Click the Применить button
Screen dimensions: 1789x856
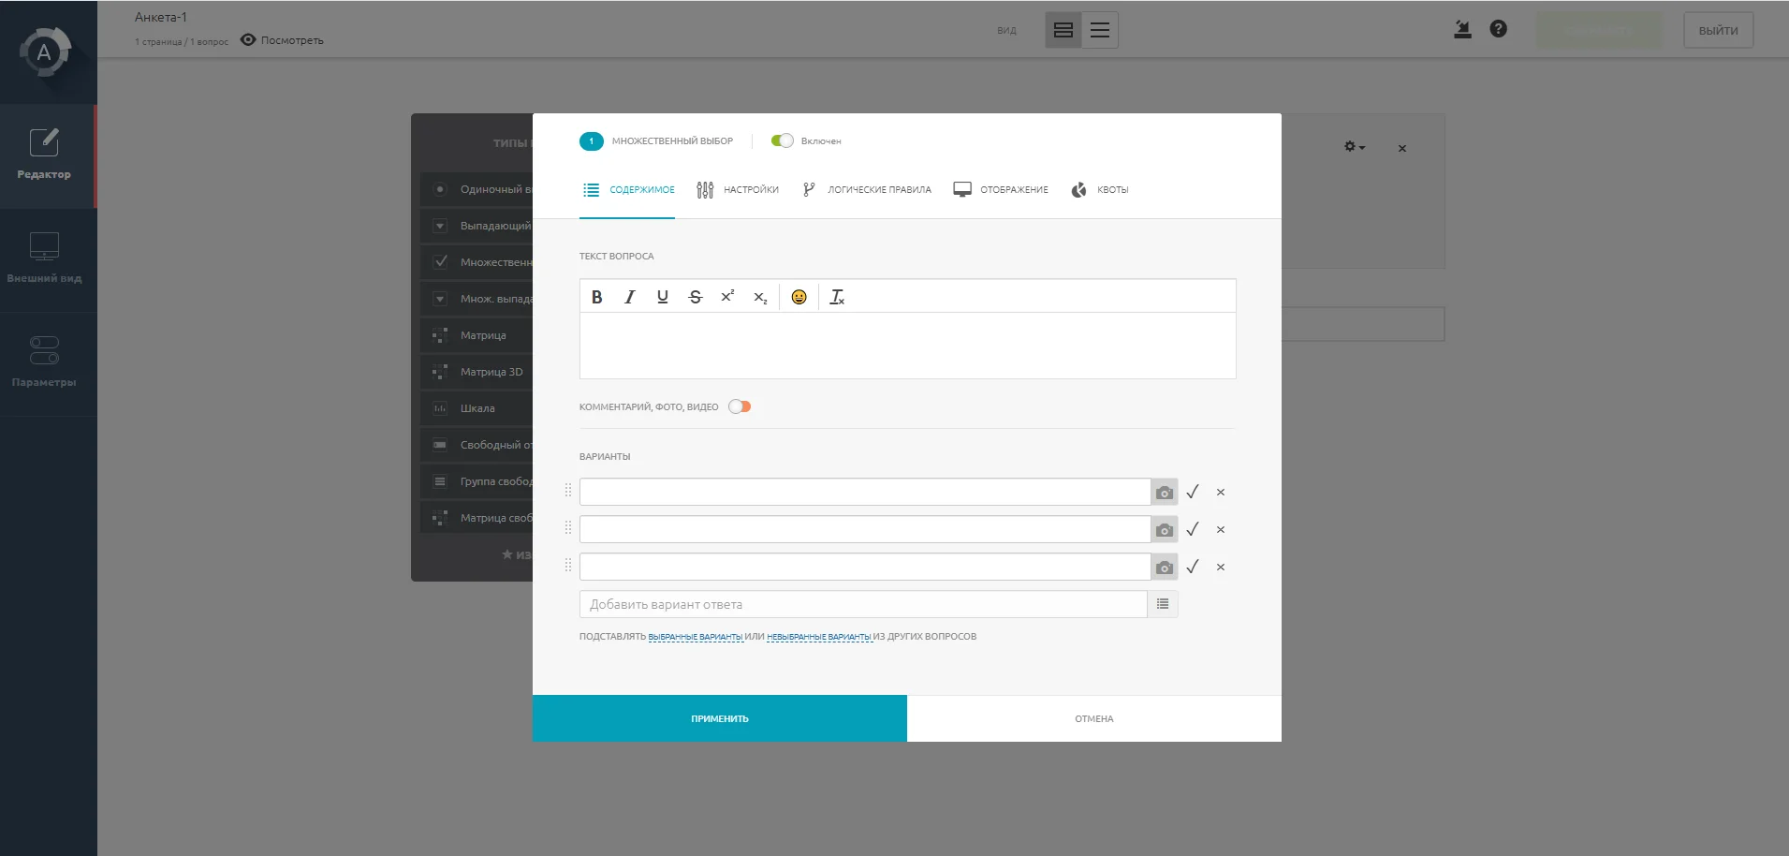point(720,718)
